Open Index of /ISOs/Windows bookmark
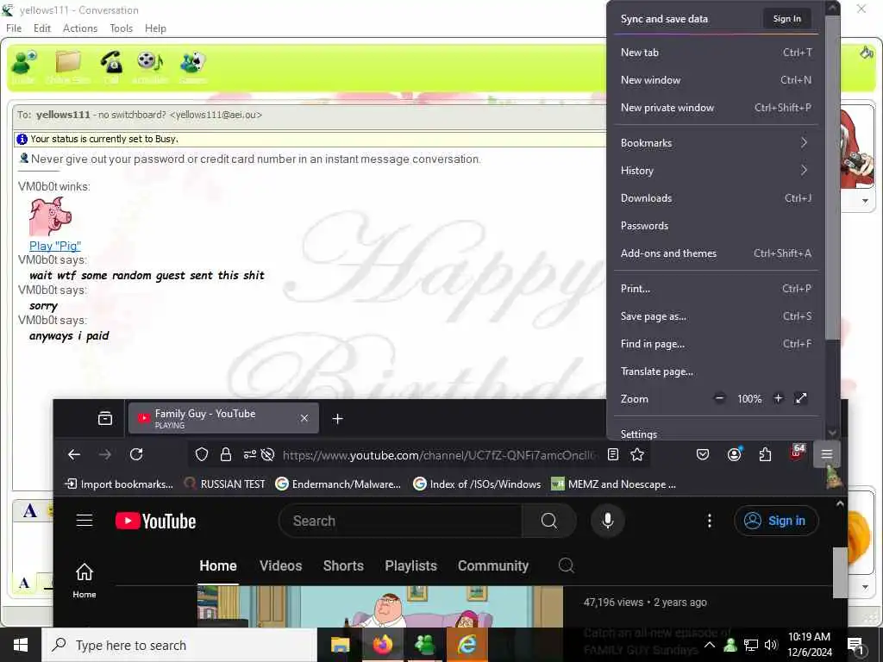Screen dimensions: 883x662 [x=477, y=484]
